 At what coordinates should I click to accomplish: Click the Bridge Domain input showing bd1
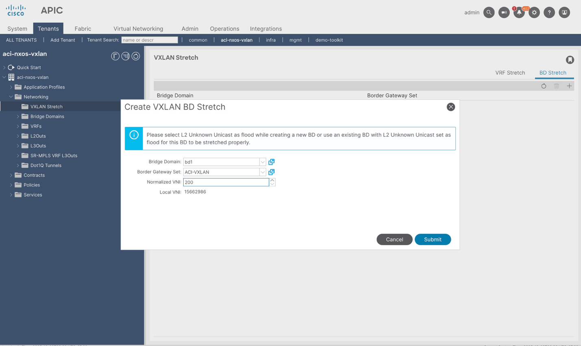(221, 162)
